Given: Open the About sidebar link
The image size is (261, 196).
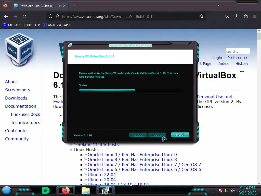Looking at the screenshot, I should 11,82.
